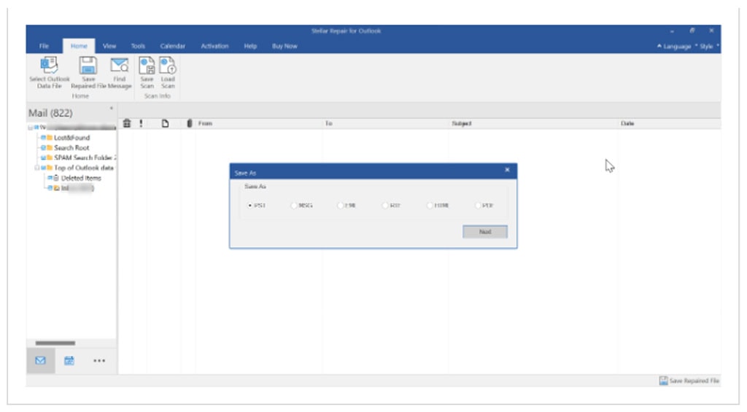
Task: Click the Save Scan ribbon icon
Action: (x=147, y=65)
